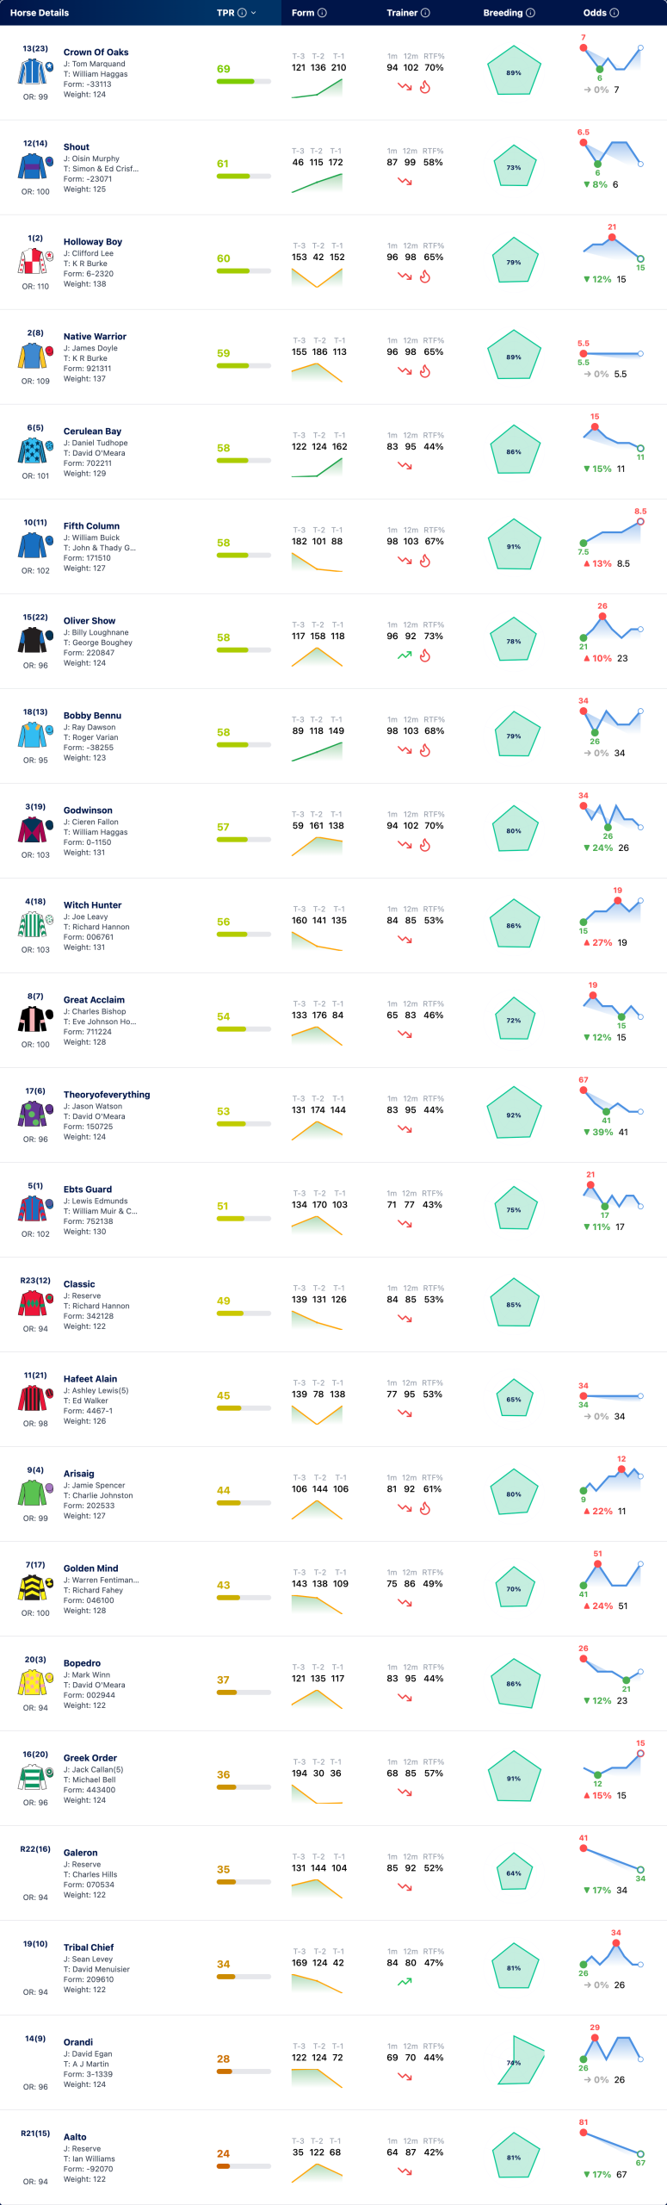Open the Form column info icon
The width and height of the screenshot is (667, 2205).
(x=322, y=13)
